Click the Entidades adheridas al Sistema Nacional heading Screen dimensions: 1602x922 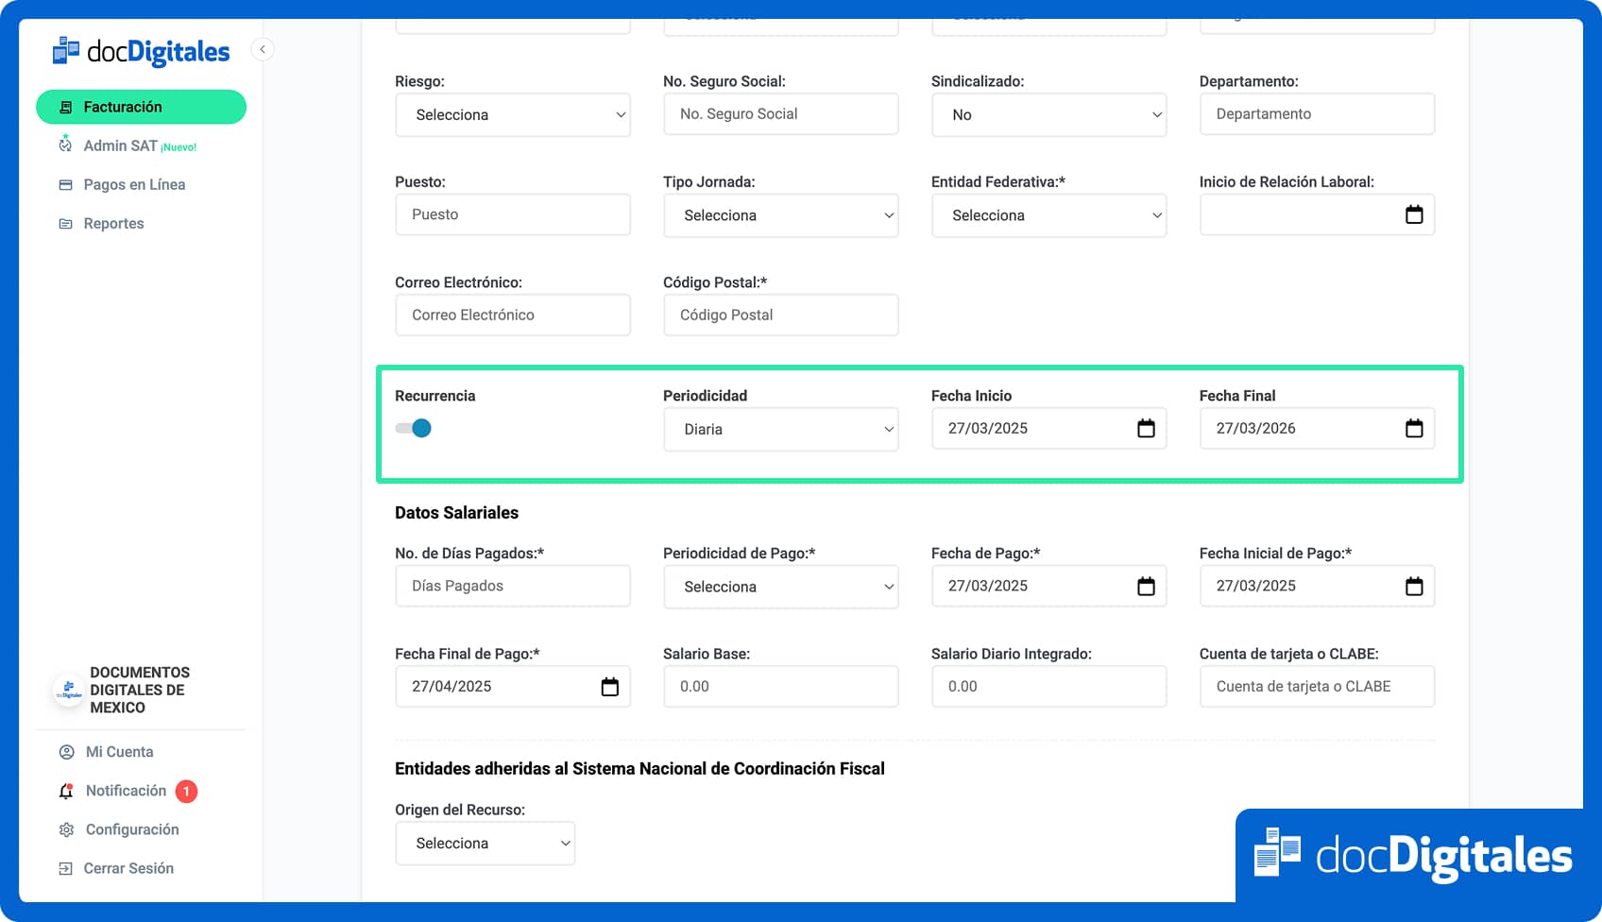(639, 769)
